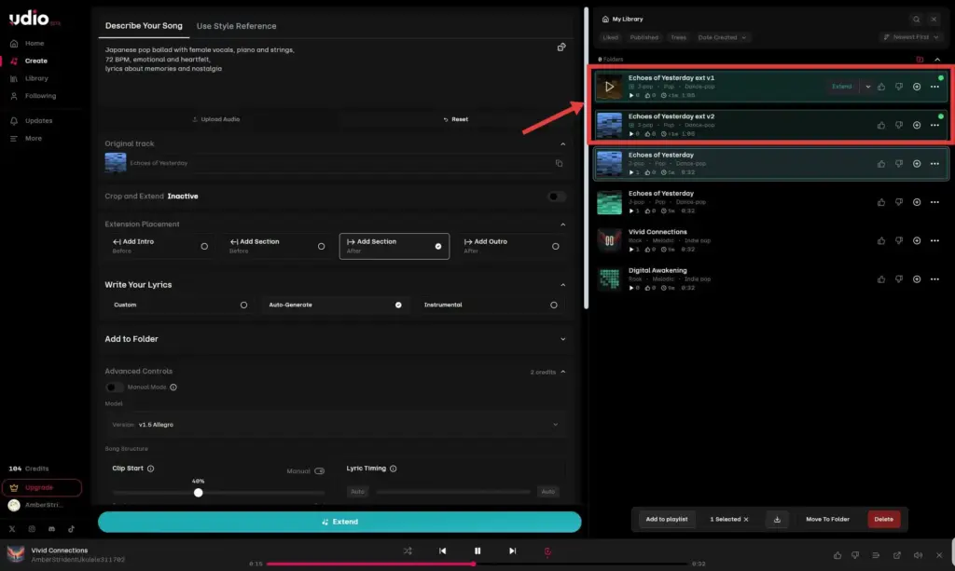Open the Home page from sidebar

(27, 43)
